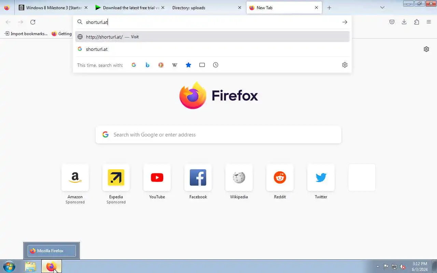
Task: Open the Pocket save icon
Action: tap(392, 22)
